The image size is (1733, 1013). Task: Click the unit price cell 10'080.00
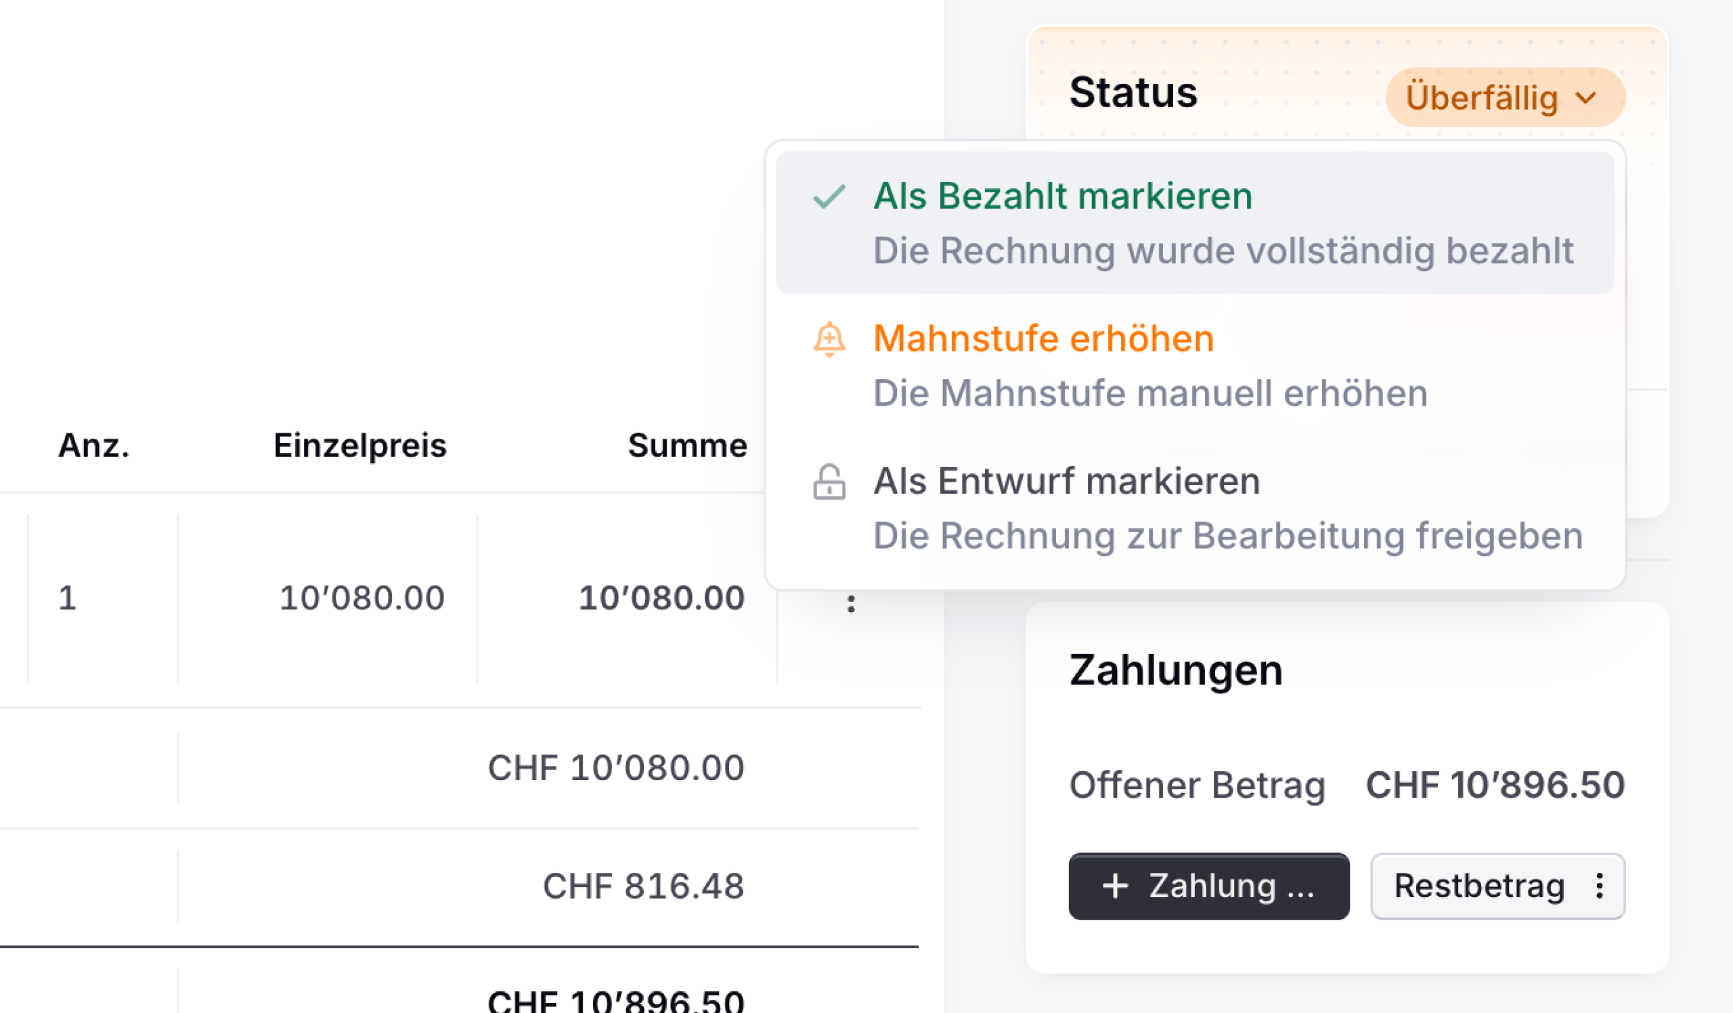[361, 598]
